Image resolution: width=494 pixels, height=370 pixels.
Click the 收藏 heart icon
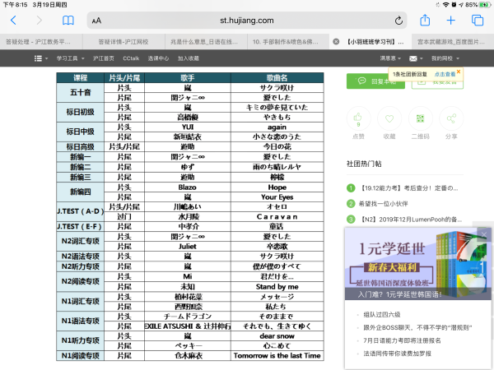(x=389, y=118)
